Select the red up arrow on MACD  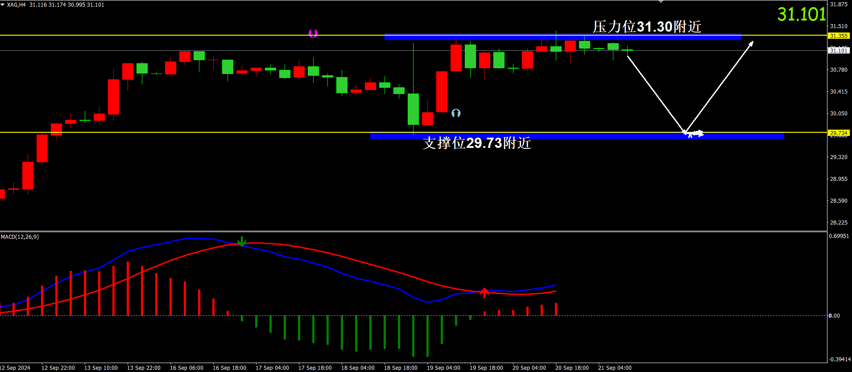coord(484,292)
